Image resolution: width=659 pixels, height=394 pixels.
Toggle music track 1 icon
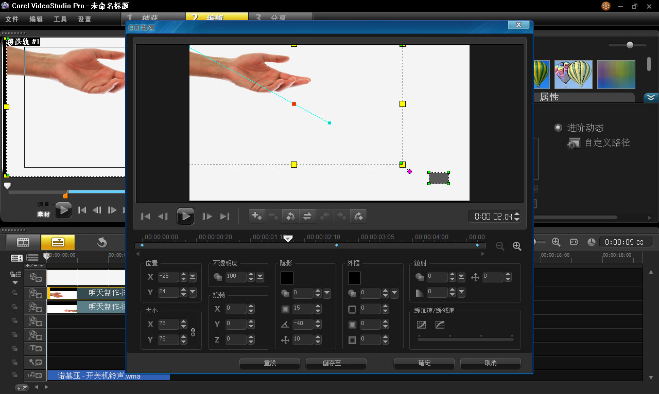click(35, 376)
